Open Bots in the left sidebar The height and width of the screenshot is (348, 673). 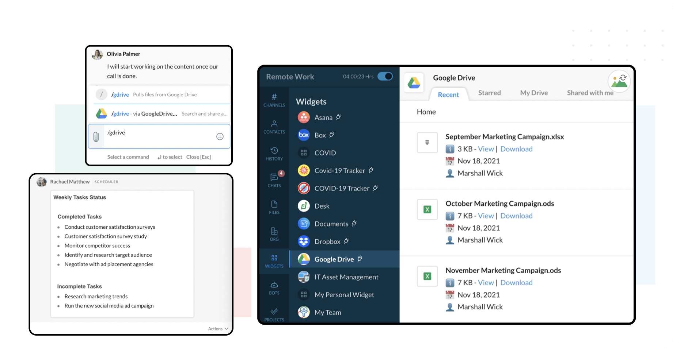274,288
